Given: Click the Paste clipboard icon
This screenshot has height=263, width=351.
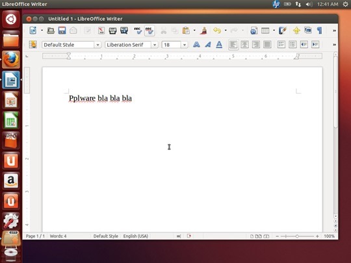Looking at the screenshot, I should [186, 31].
